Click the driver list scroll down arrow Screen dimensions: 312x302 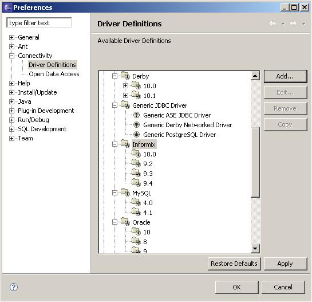(x=255, y=248)
